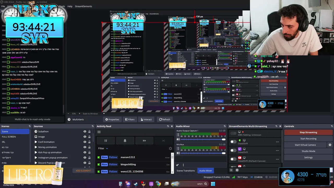Screen dimensions: 334x188
Task: Open Activity feed settings gear
Action: (170, 148)
